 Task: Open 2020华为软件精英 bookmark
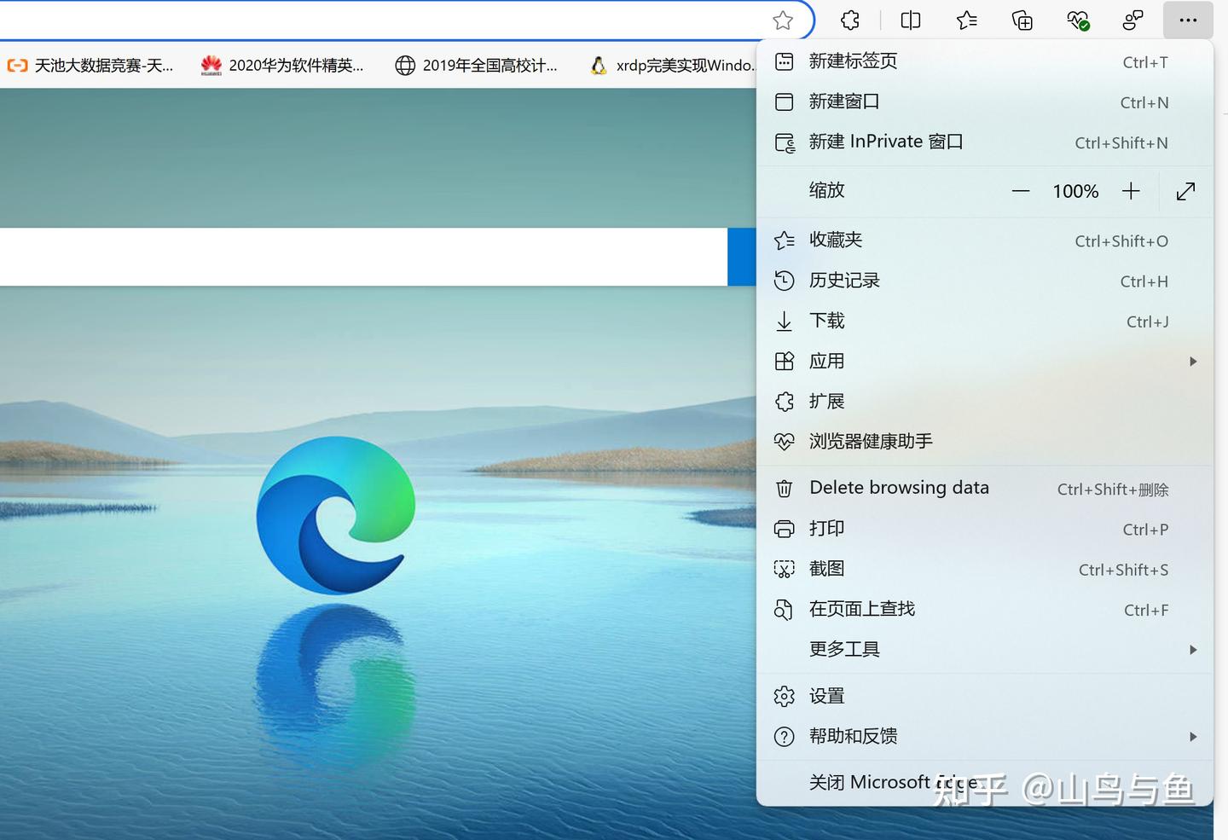tap(282, 66)
